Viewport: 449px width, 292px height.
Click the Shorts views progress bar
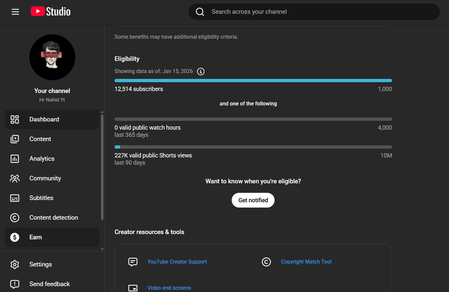(x=253, y=147)
